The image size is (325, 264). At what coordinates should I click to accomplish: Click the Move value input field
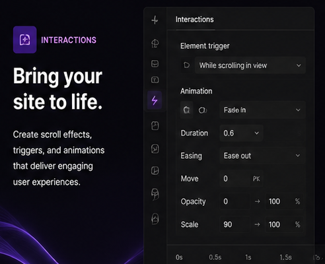pyautogui.click(x=241, y=178)
